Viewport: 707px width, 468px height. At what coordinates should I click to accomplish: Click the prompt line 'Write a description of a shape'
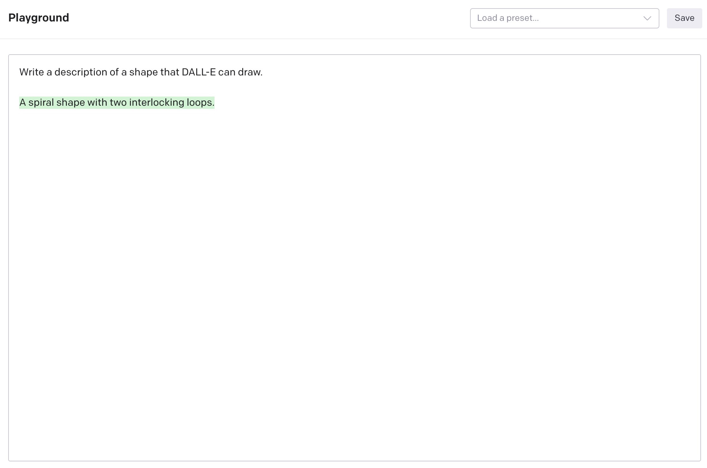coord(141,72)
